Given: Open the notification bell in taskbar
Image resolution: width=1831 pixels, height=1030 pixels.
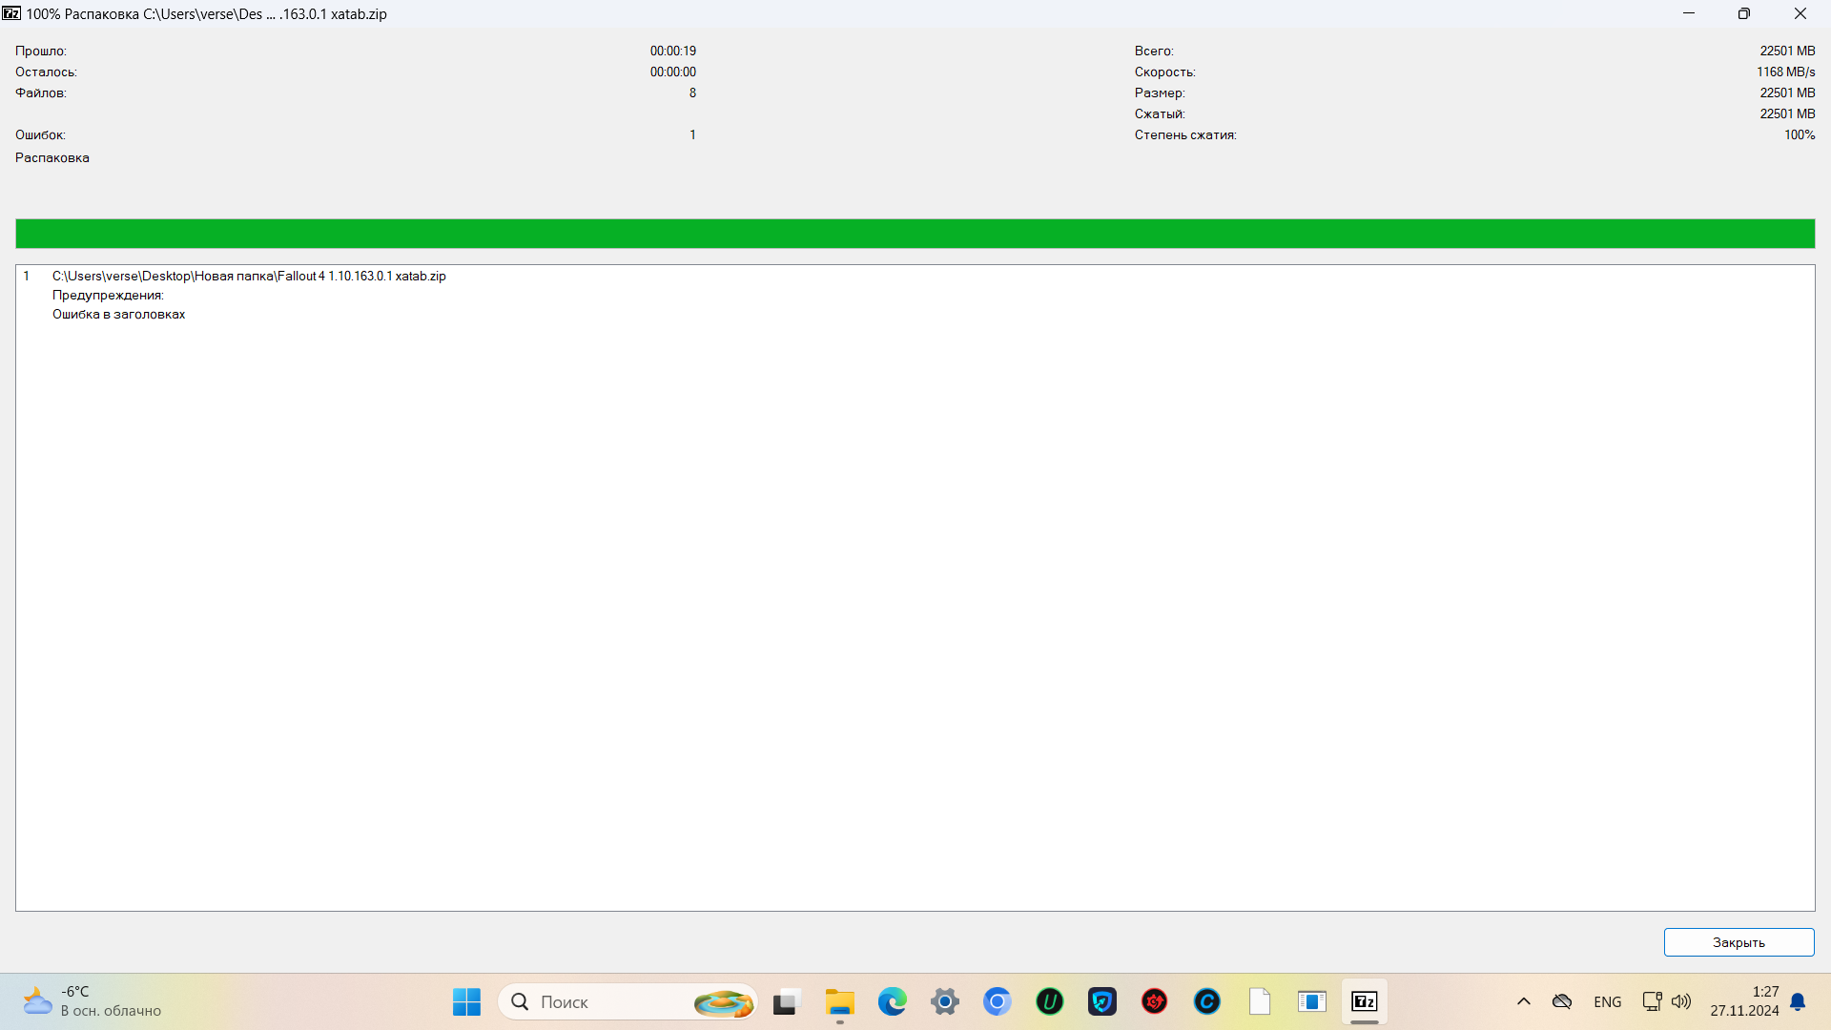Looking at the screenshot, I should [x=1798, y=1001].
